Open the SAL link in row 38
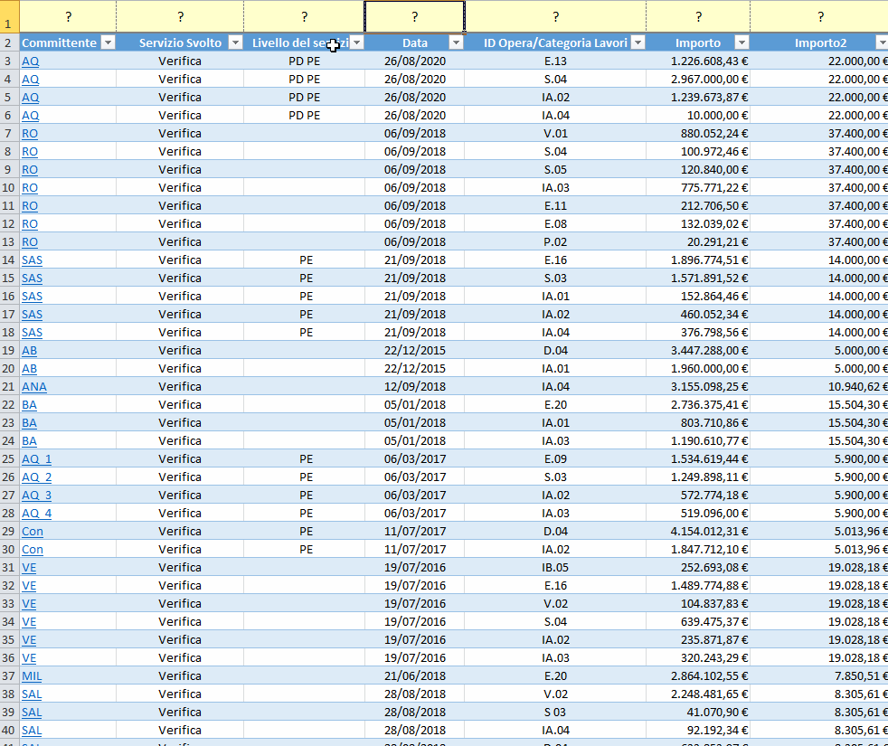Image resolution: width=888 pixels, height=746 pixels. point(32,694)
